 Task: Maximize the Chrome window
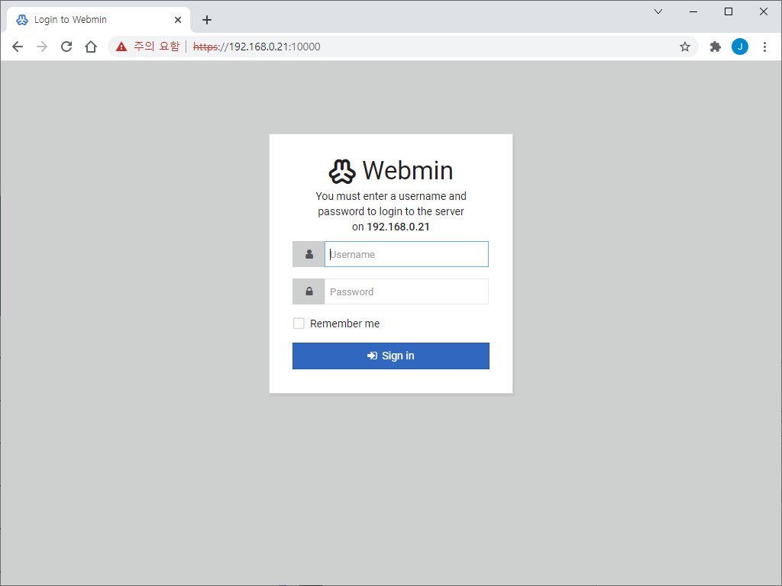(728, 11)
